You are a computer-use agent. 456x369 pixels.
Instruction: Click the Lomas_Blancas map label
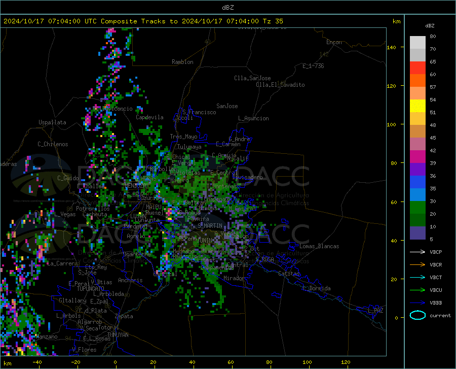(319, 246)
